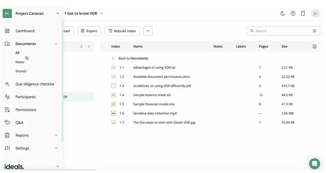Collapse the sidebar with double arrow
This screenshot has width=326, height=173.
pyautogui.click(x=58, y=166)
